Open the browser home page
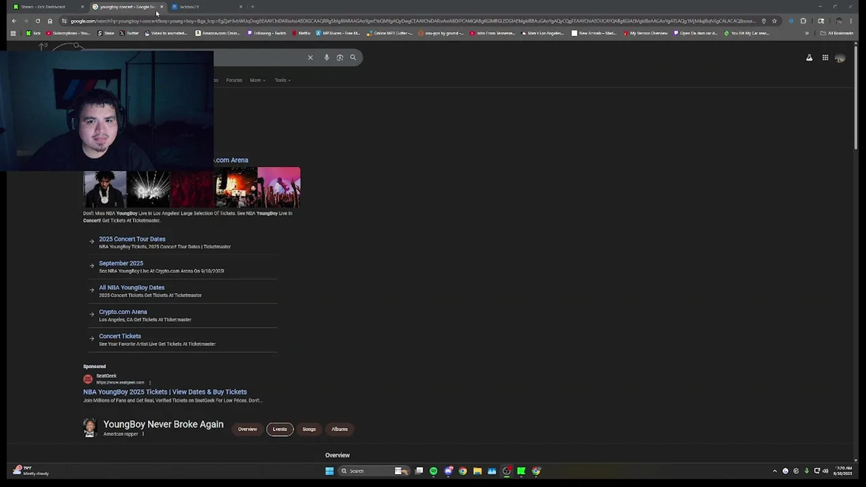Image resolution: width=866 pixels, height=487 pixels. point(50,21)
